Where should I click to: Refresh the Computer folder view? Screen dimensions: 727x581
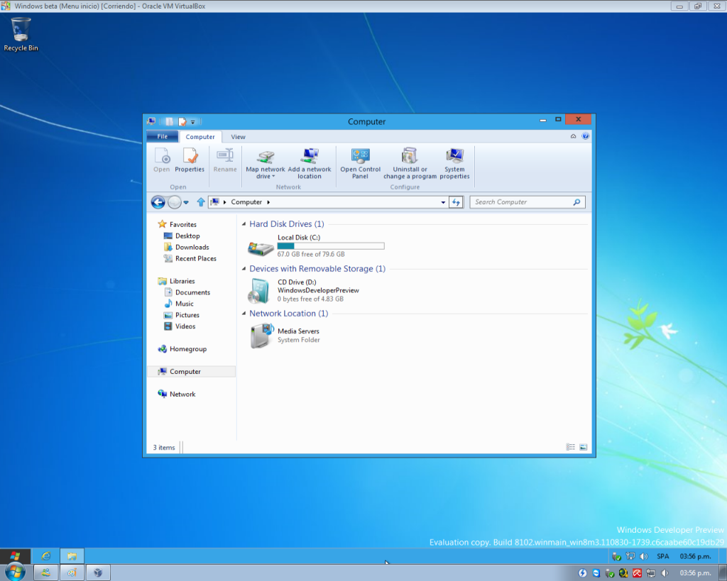pyautogui.click(x=457, y=202)
